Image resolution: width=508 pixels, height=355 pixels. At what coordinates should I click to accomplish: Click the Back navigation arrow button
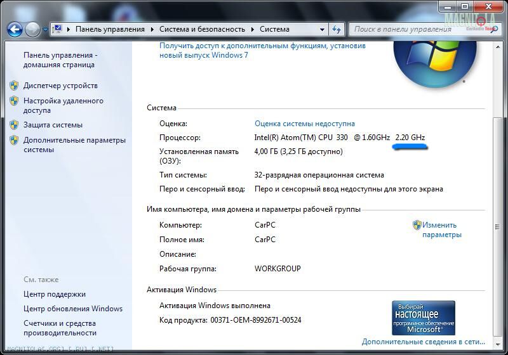(x=15, y=30)
